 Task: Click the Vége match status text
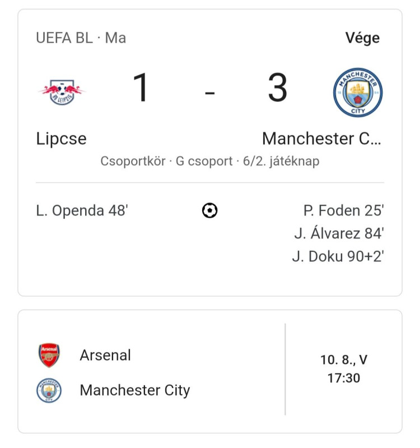coord(362,38)
